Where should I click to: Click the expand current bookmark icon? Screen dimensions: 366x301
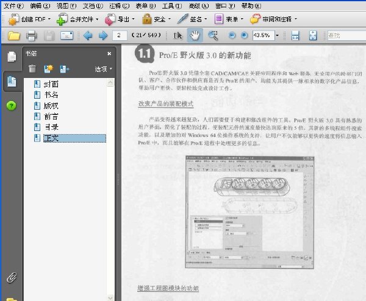point(64,69)
